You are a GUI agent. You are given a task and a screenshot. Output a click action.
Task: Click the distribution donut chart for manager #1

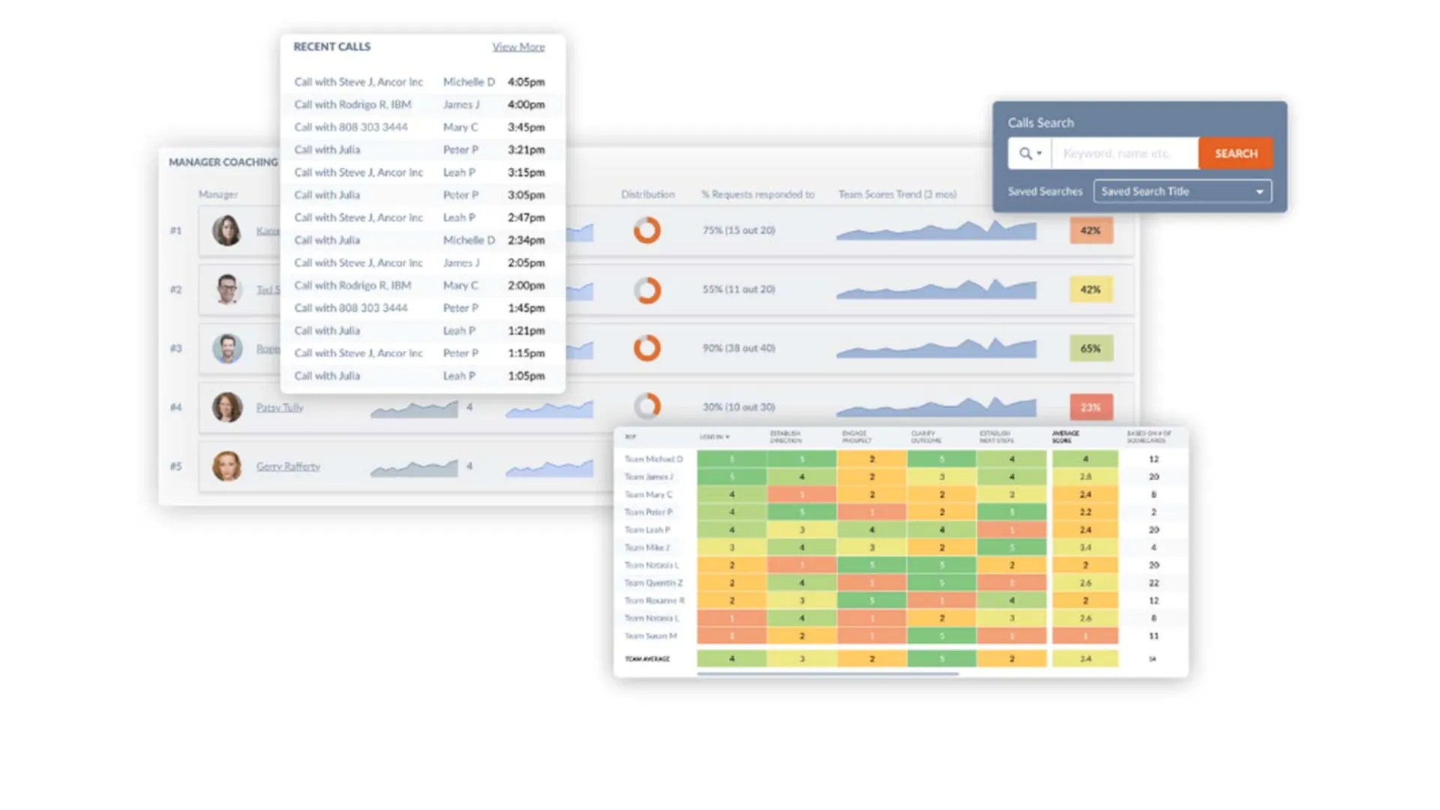coord(646,230)
